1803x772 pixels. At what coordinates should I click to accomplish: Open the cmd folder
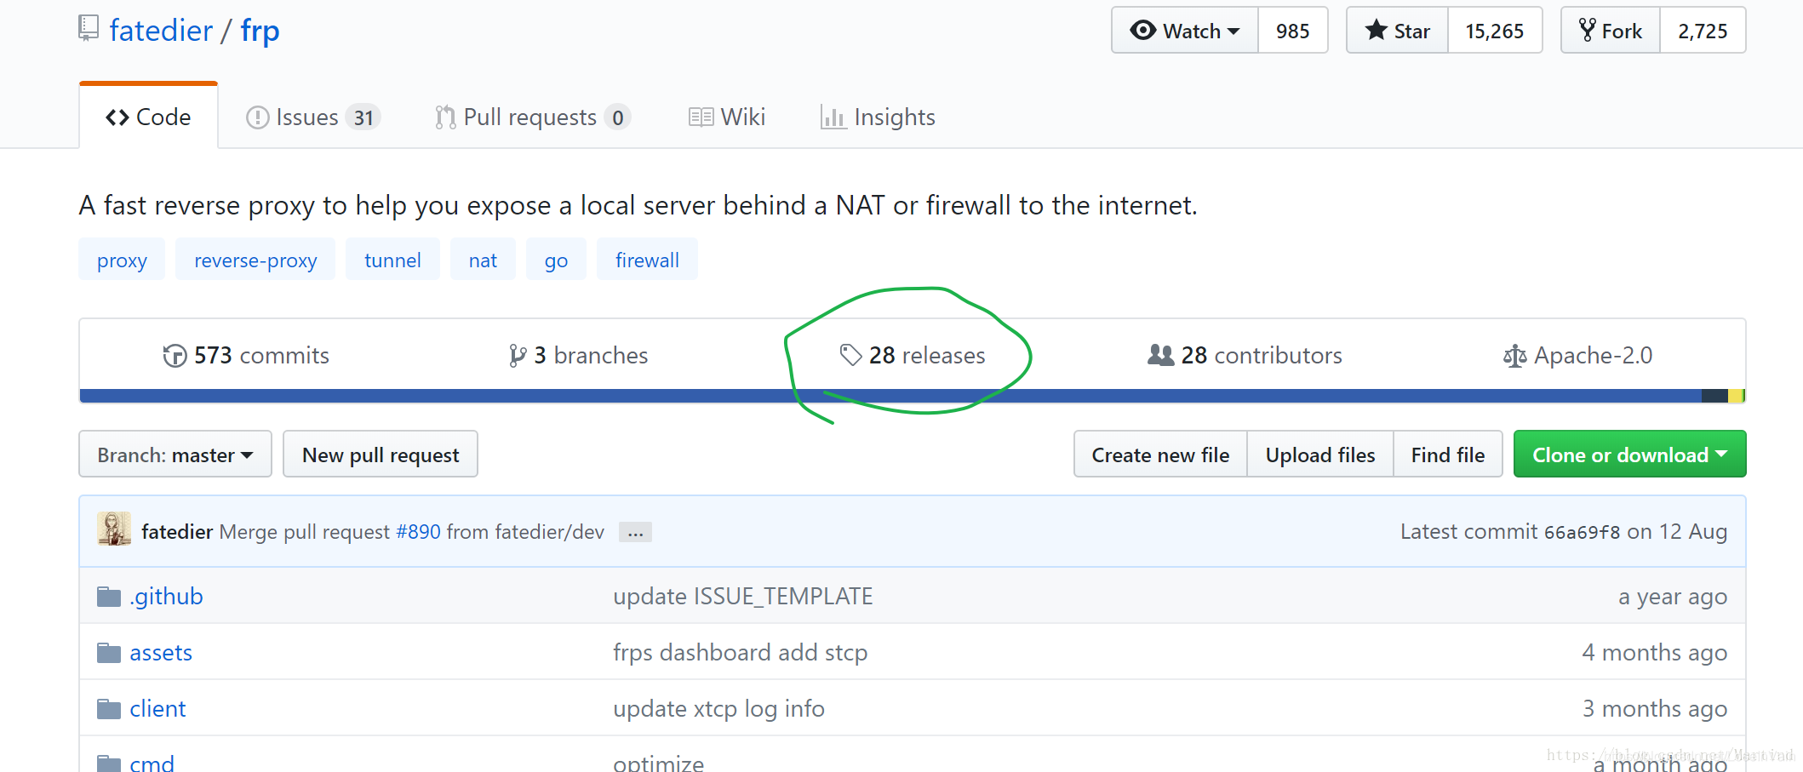pyautogui.click(x=152, y=763)
